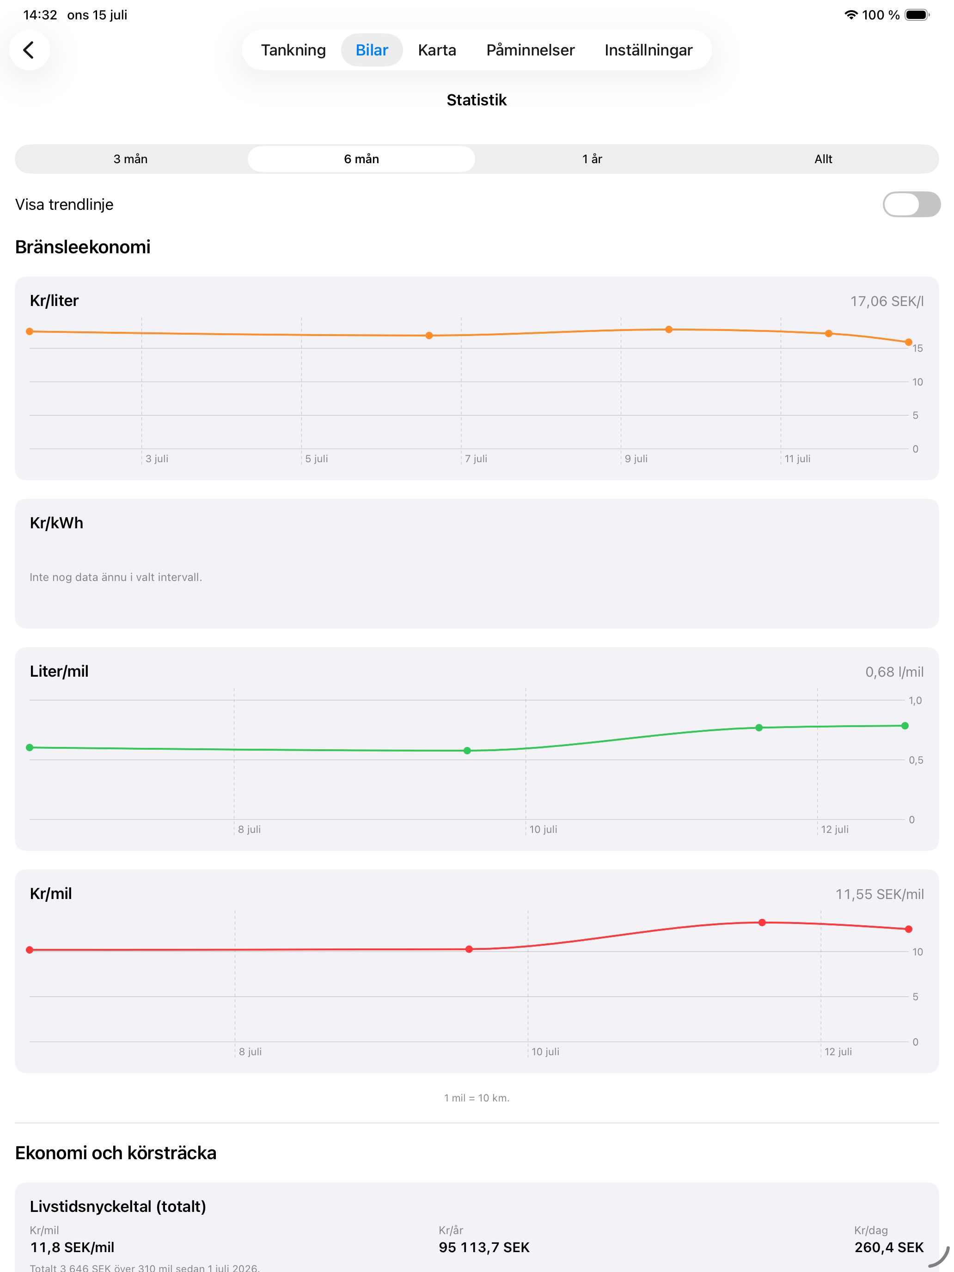
Task: Open the Påminnelser tab
Action: 530,50
